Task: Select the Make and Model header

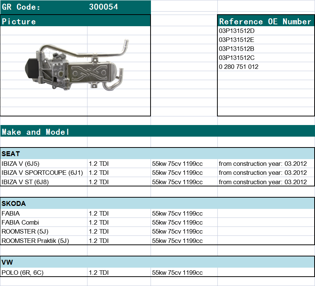Action: [x=158, y=131]
